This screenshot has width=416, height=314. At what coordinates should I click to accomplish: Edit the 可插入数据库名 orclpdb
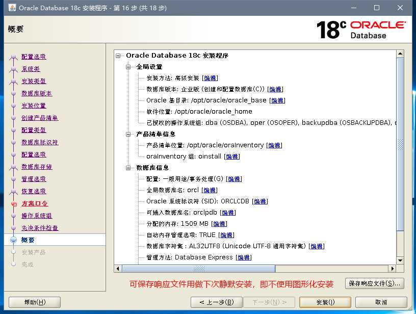pos(228,213)
